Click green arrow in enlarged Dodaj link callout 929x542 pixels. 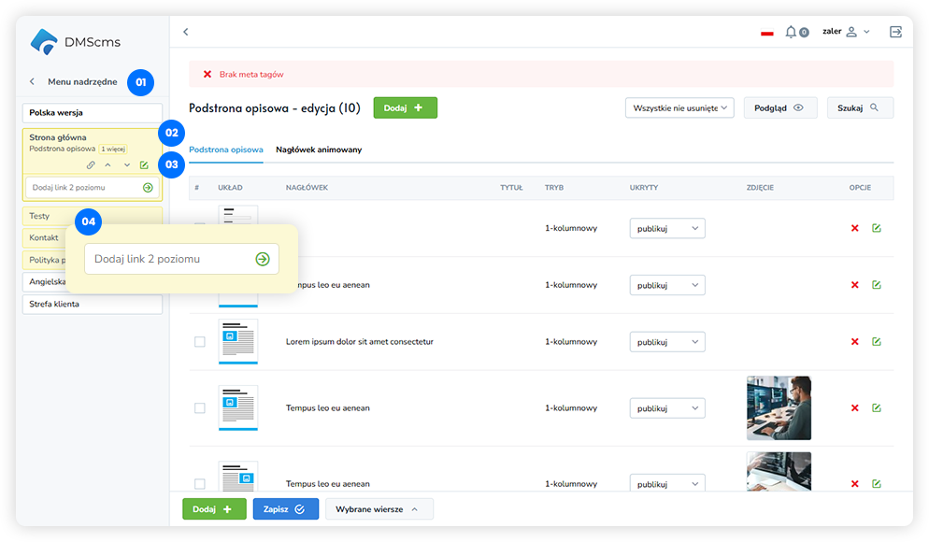pyautogui.click(x=263, y=259)
